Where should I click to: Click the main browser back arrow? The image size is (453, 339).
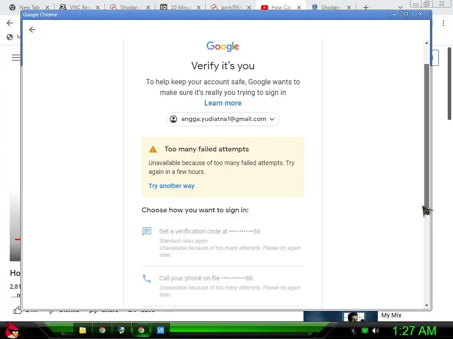pos(10,23)
